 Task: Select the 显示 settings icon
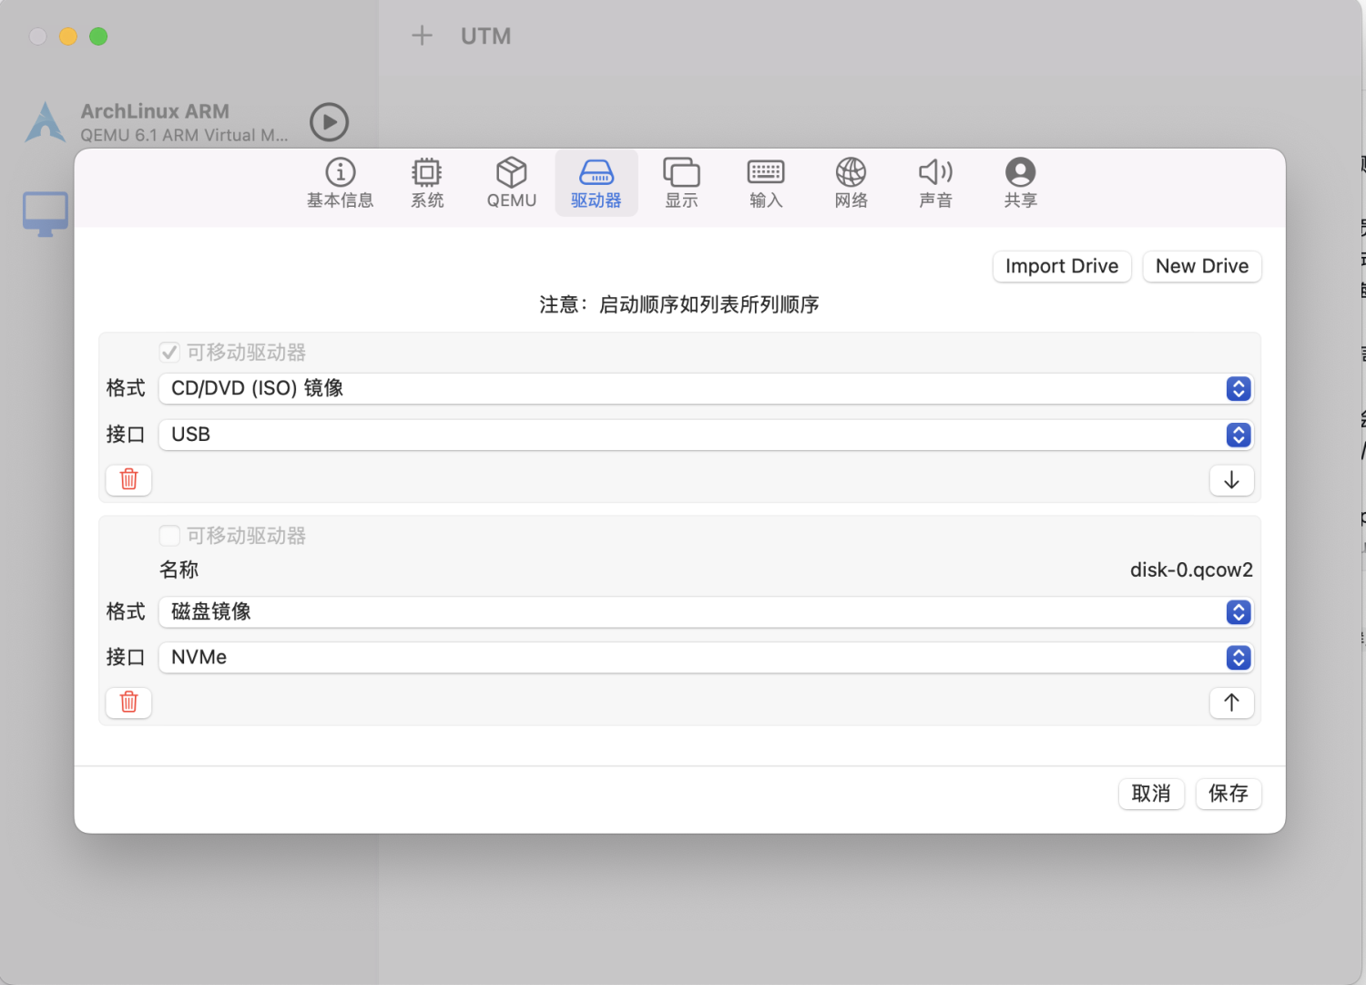pos(681,182)
